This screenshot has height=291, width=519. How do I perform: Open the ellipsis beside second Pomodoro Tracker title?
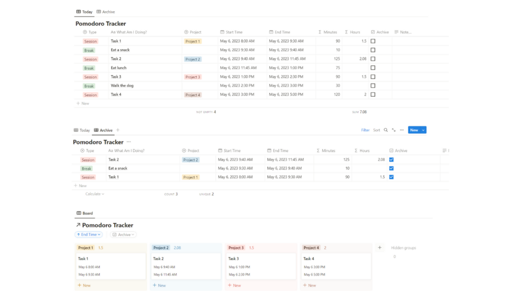click(129, 142)
